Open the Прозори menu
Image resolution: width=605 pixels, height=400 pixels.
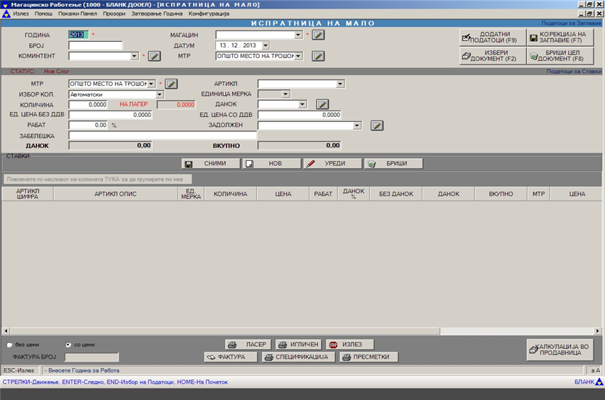pyautogui.click(x=114, y=13)
